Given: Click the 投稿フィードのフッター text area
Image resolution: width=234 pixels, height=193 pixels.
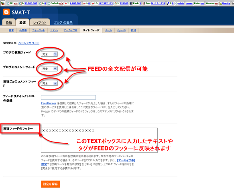Looking at the screenshot, I should pyautogui.click(x=99, y=140).
